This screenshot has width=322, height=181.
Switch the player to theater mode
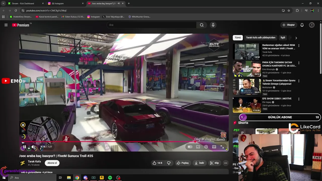point(214,147)
